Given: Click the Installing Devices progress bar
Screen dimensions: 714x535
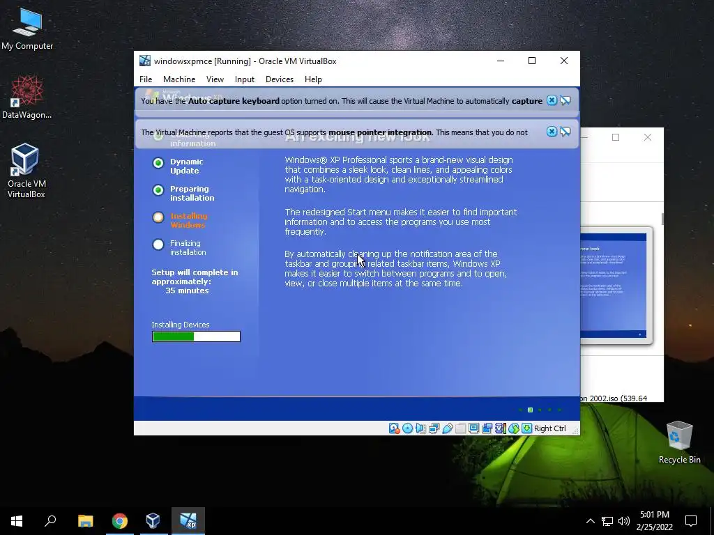Looking at the screenshot, I should point(196,336).
